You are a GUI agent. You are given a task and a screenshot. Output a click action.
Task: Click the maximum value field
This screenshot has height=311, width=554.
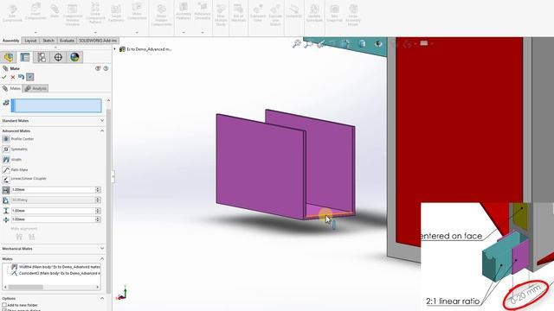pyautogui.click(x=53, y=211)
